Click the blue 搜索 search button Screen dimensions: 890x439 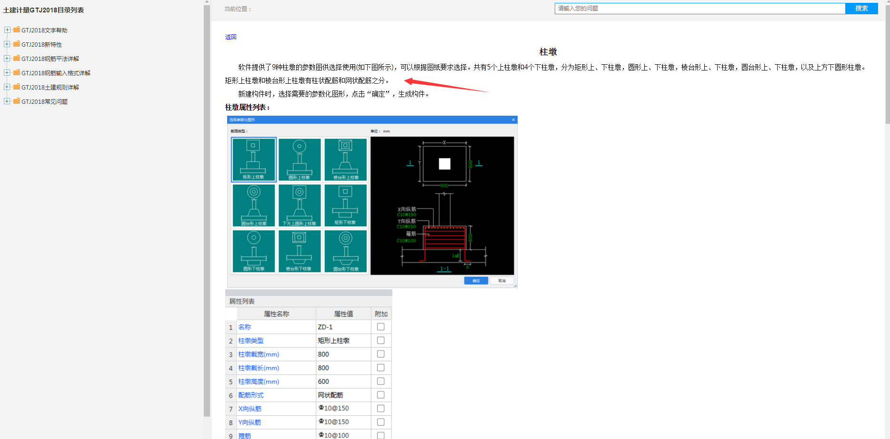(861, 9)
